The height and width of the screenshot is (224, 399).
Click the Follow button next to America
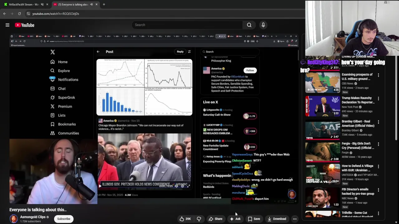[x=250, y=70]
